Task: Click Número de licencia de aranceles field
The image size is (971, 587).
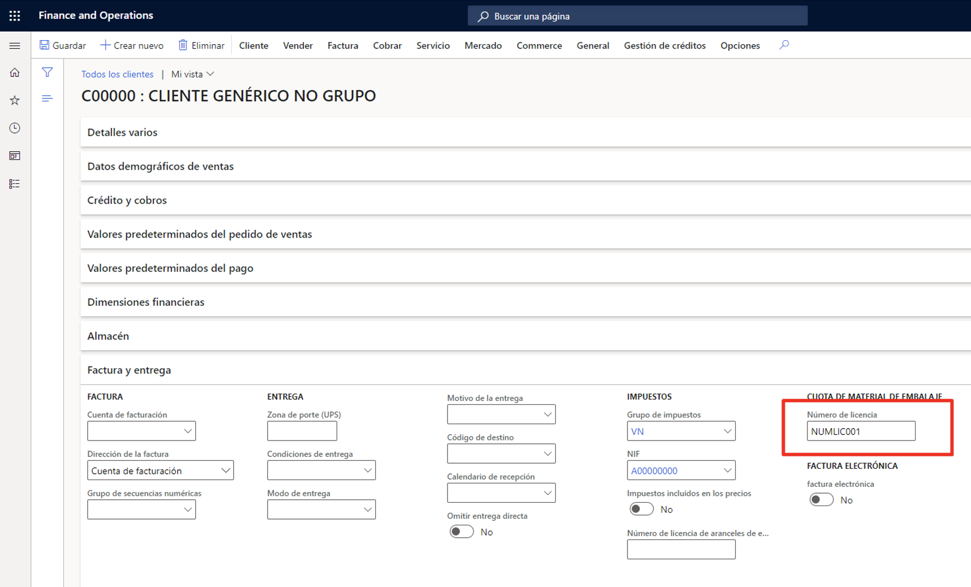Action: (x=681, y=549)
